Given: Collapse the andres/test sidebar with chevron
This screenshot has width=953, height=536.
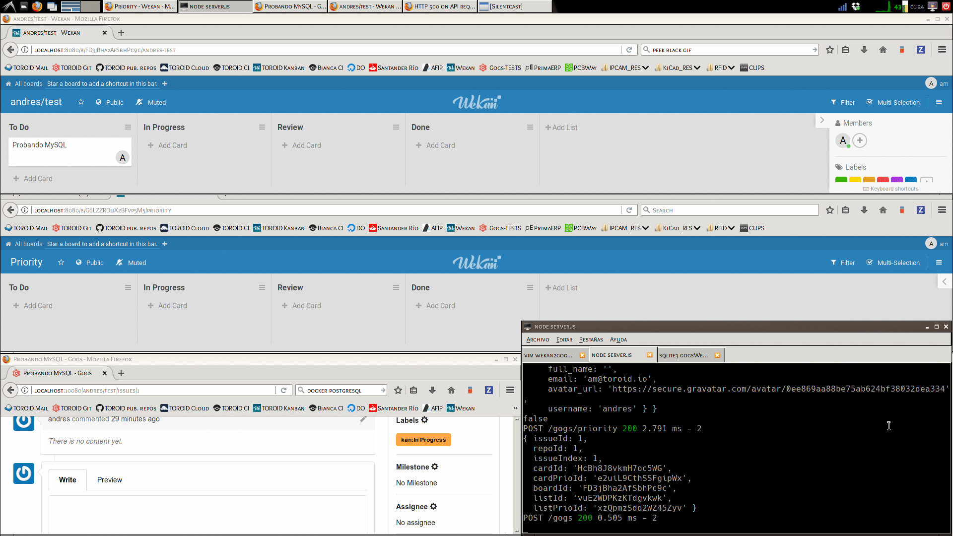Looking at the screenshot, I should pos(822,121).
